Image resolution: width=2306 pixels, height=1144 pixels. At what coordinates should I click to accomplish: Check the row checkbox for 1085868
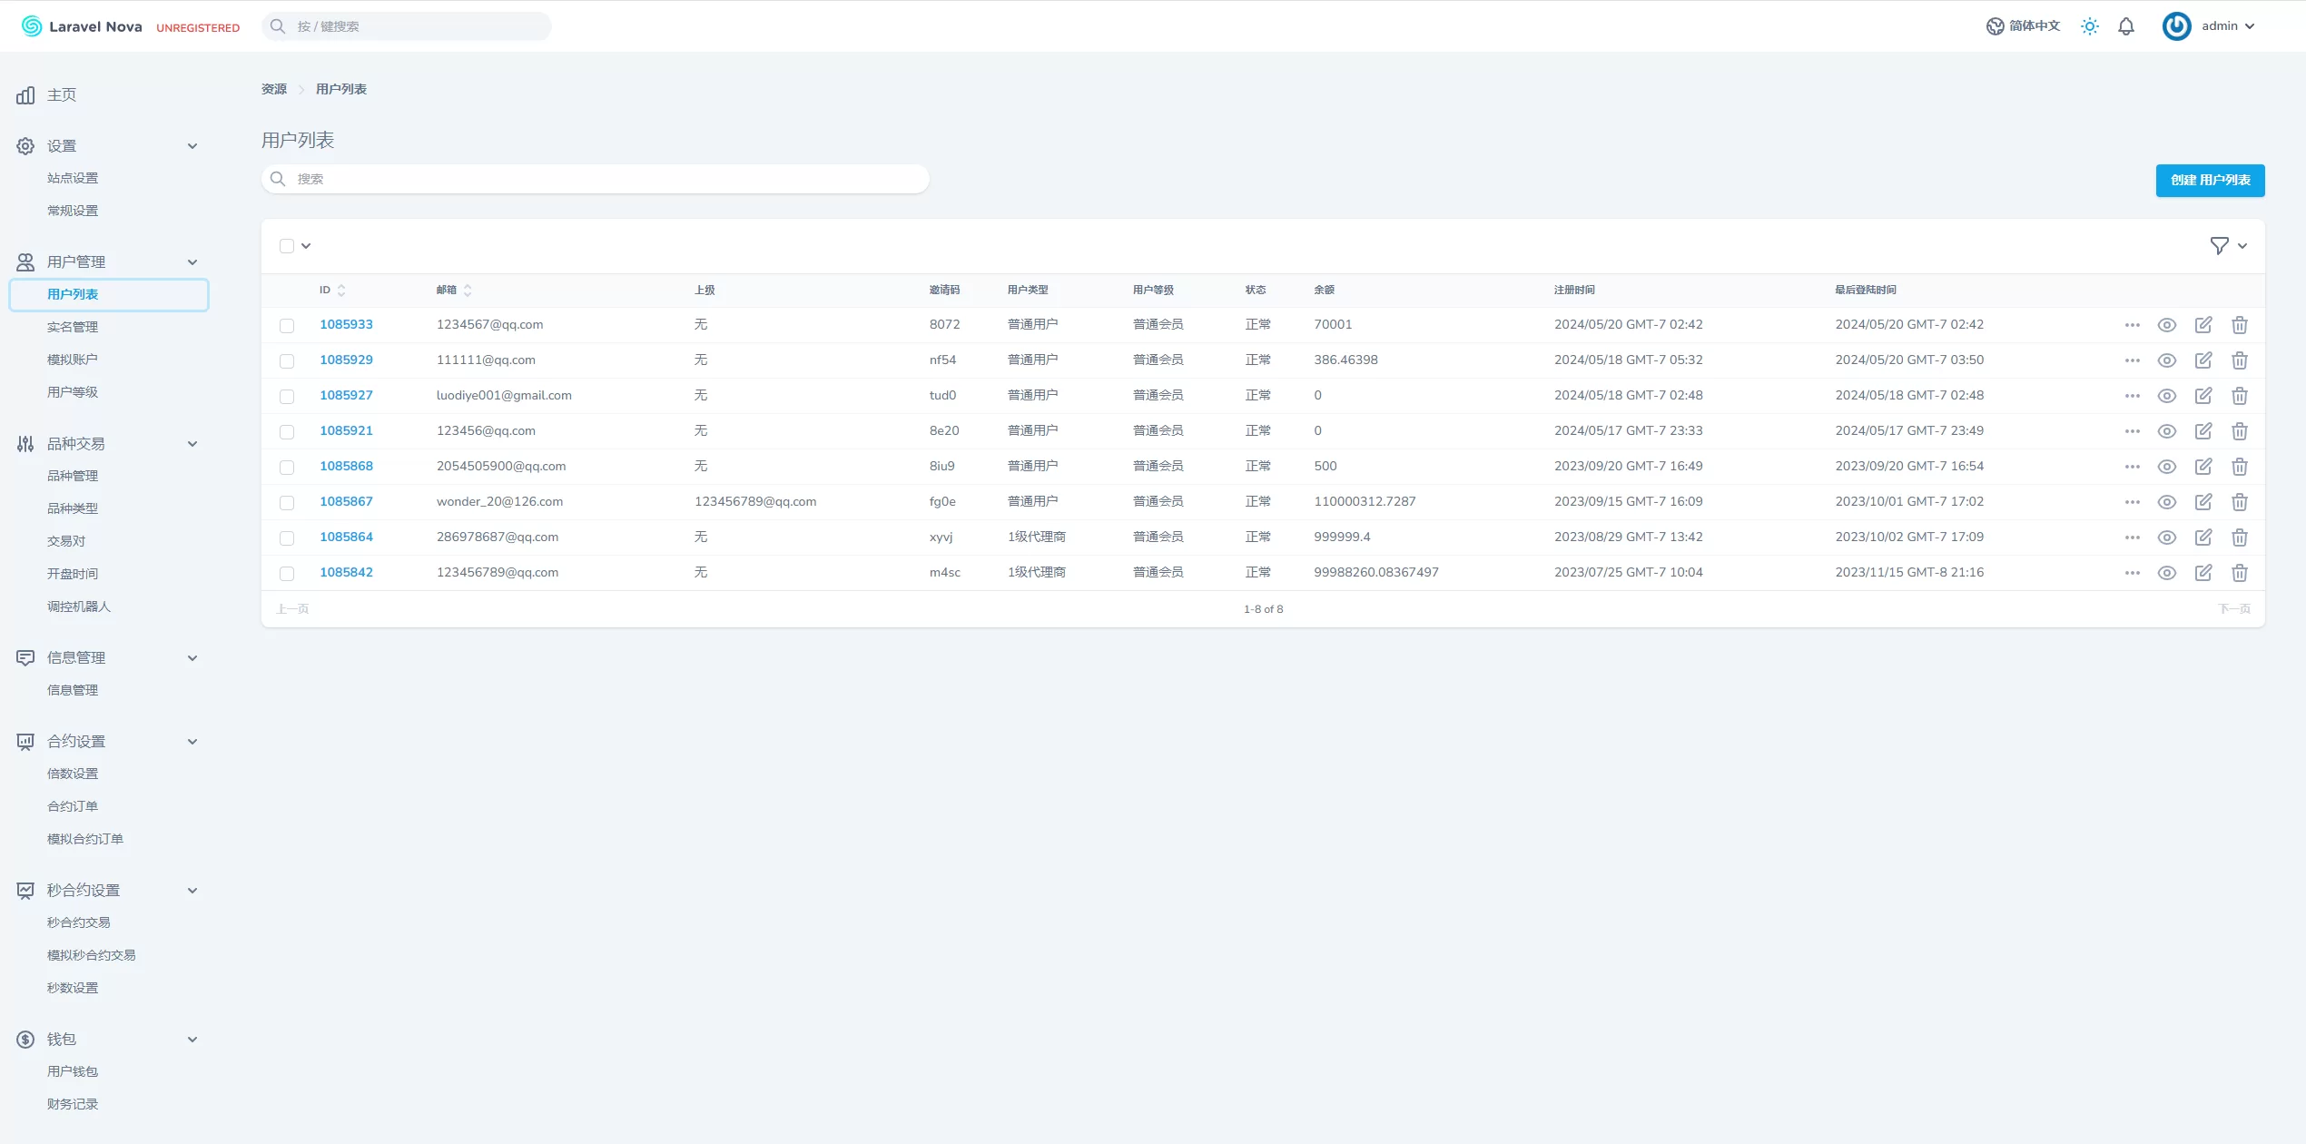[287, 468]
